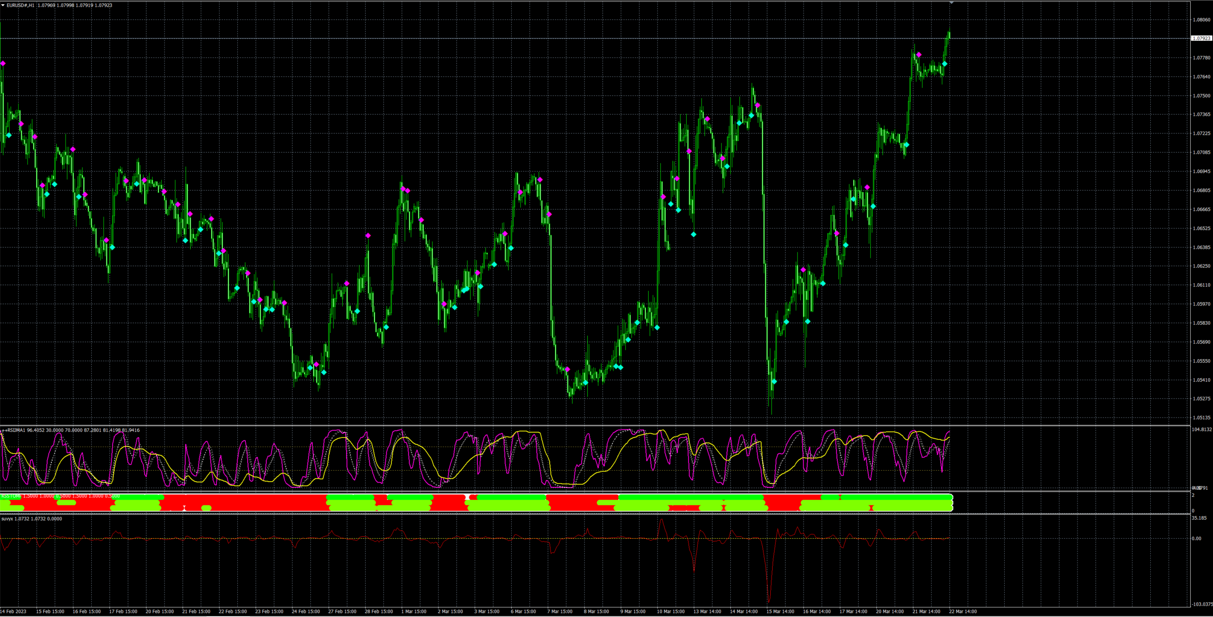Click the EURUSD#,H1 symbol title text

pos(20,5)
